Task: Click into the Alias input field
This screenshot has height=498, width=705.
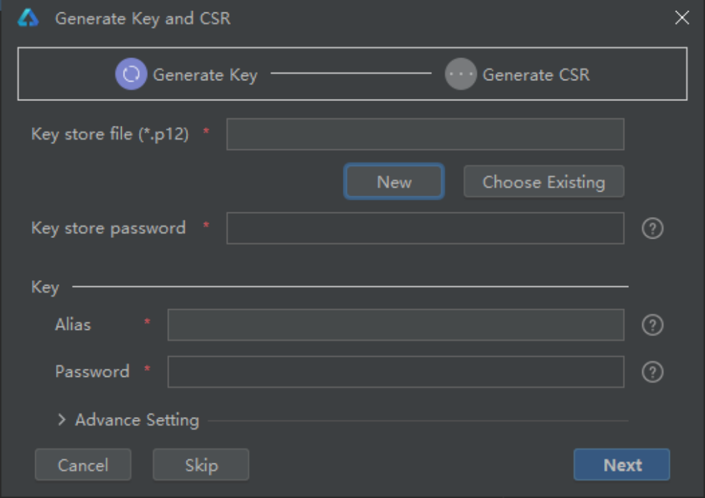Action: pos(395,325)
